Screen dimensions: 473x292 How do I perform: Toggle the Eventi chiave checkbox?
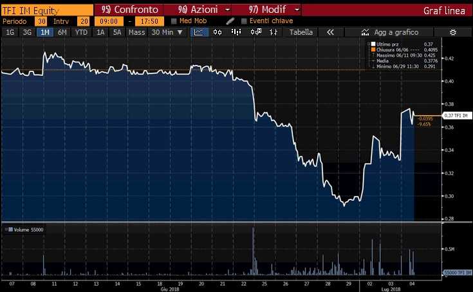pyautogui.click(x=244, y=21)
